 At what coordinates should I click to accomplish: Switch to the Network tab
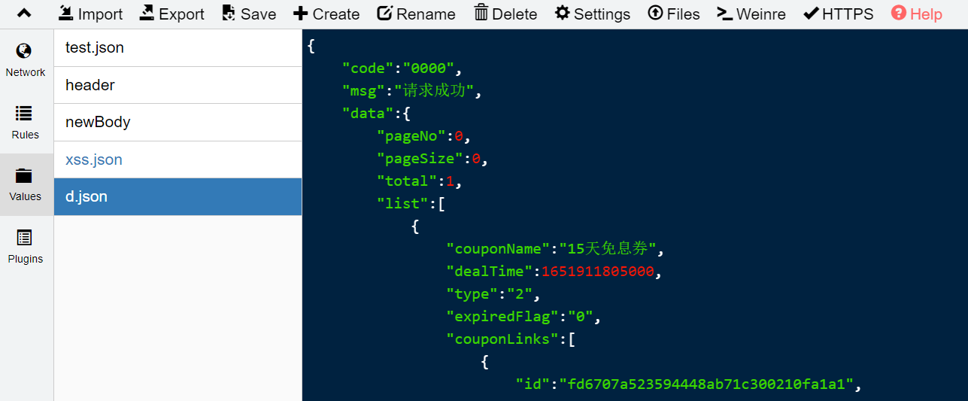(26, 60)
